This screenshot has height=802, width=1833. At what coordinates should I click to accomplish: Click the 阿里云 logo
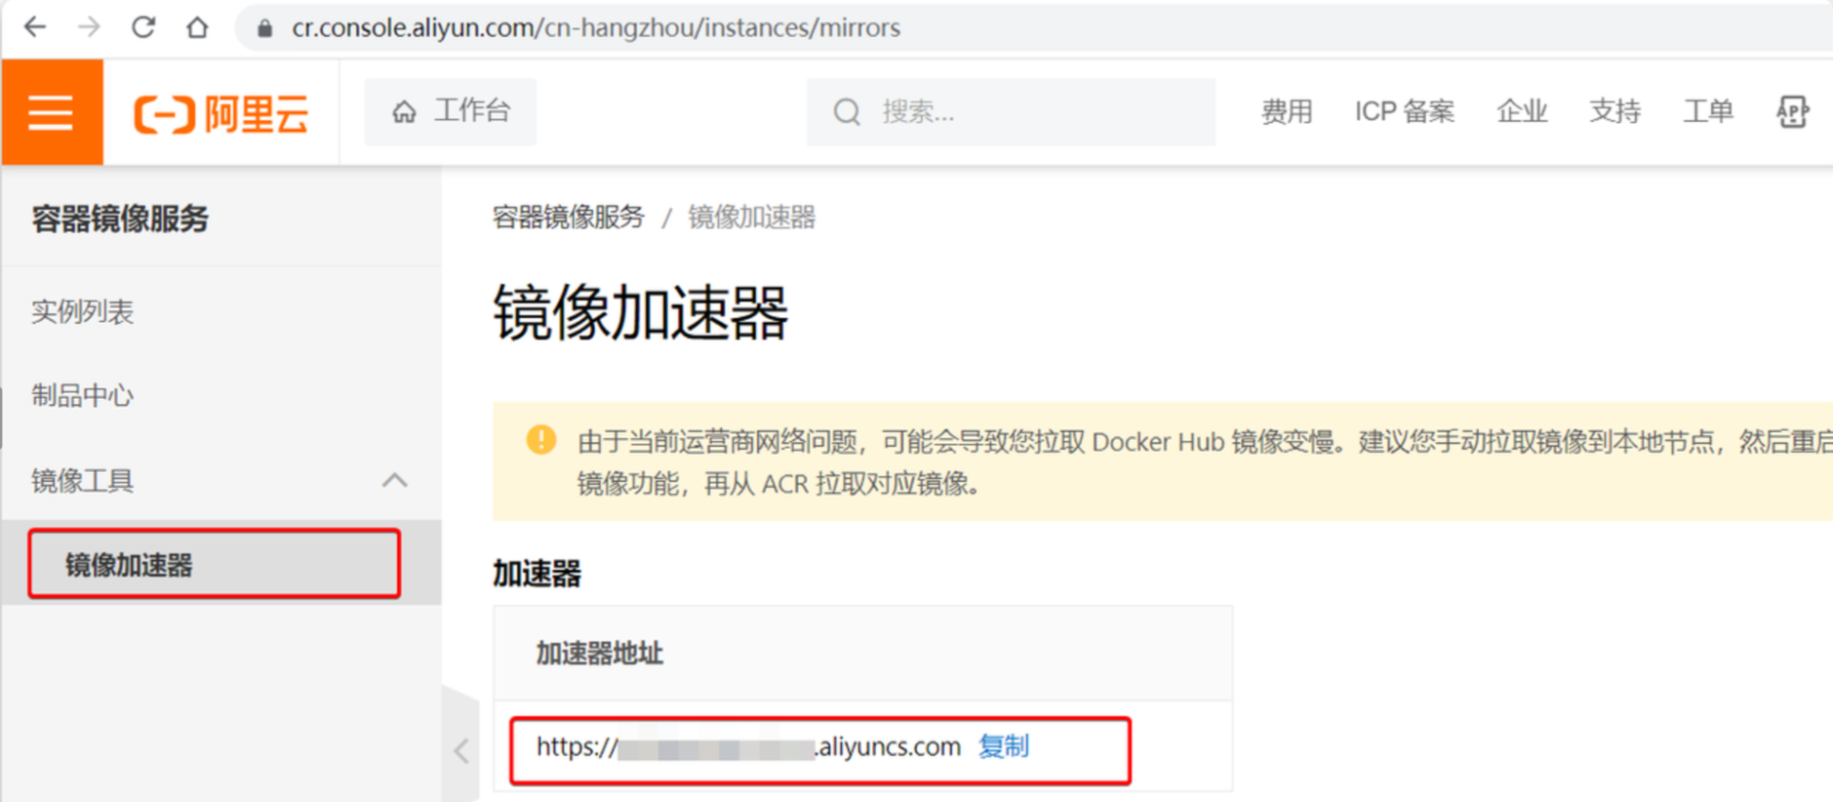pos(220,113)
